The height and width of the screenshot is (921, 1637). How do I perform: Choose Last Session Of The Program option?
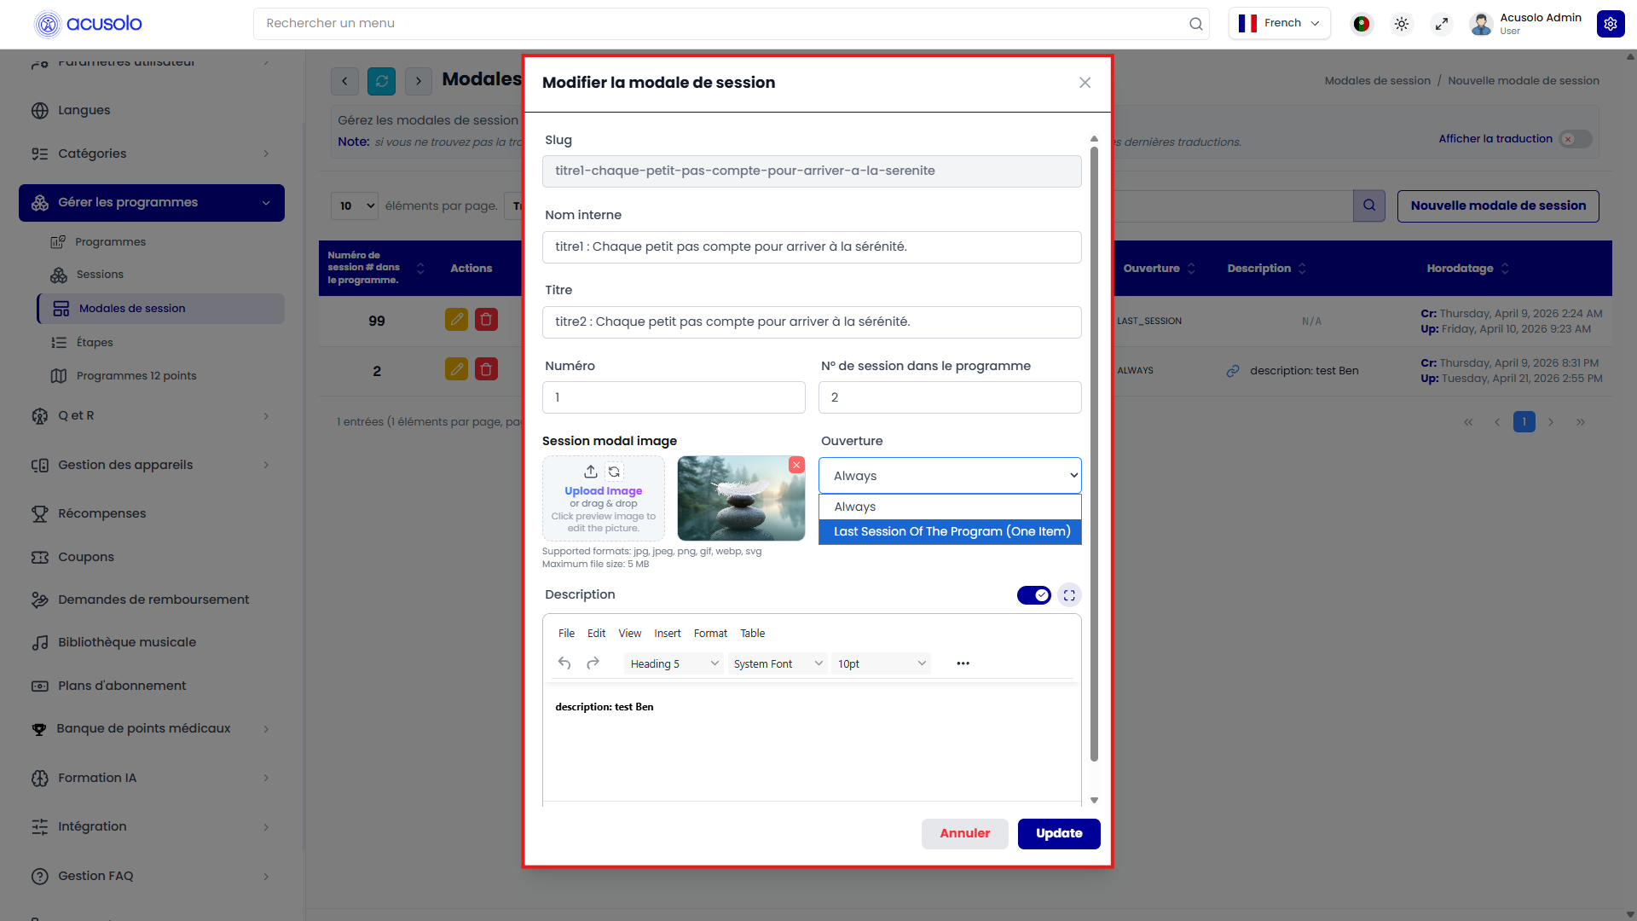tap(950, 531)
